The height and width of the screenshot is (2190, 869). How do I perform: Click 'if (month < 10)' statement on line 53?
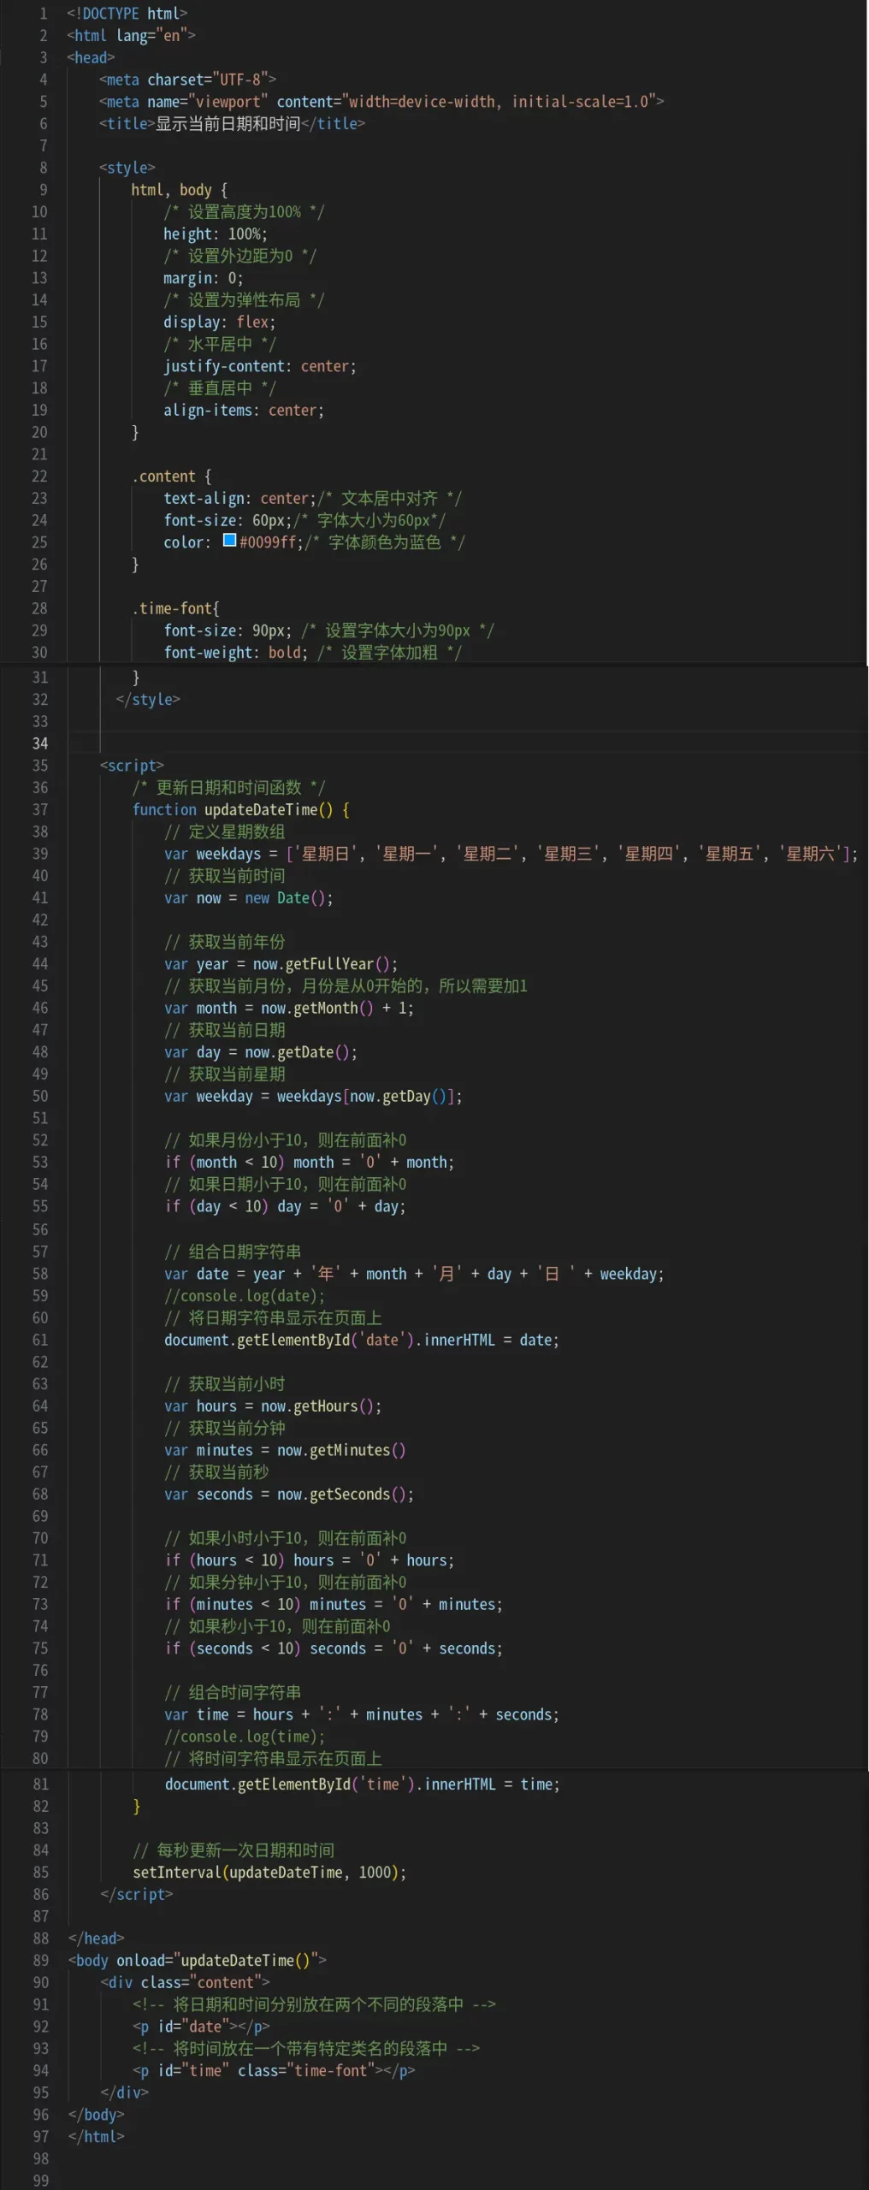[310, 1163]
